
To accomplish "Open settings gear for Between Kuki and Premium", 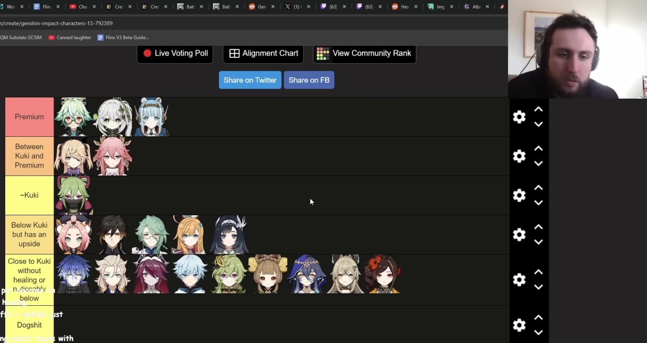I will [519, 156].
